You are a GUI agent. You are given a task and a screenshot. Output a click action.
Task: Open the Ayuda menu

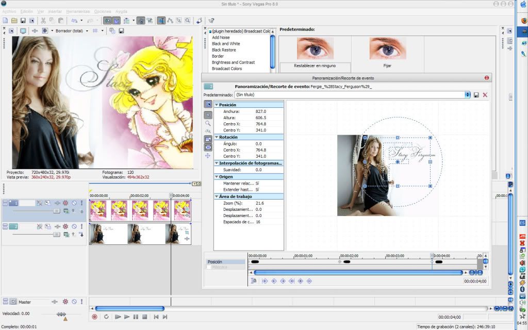pyautogui.click(x=121, y=11)
